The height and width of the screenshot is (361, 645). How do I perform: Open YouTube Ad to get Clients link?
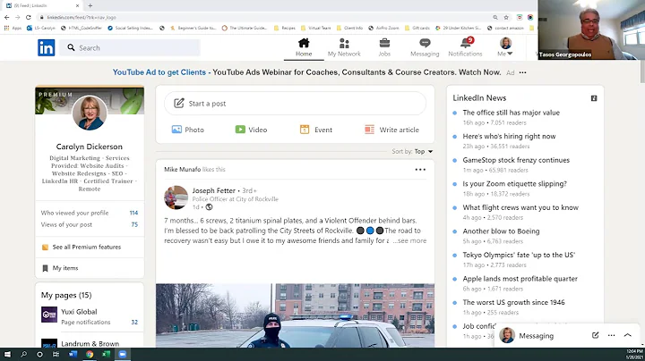[x=159, y=72]
